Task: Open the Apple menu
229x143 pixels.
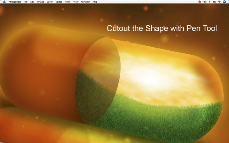Action: pyautogui.click(x=4, y=2)
